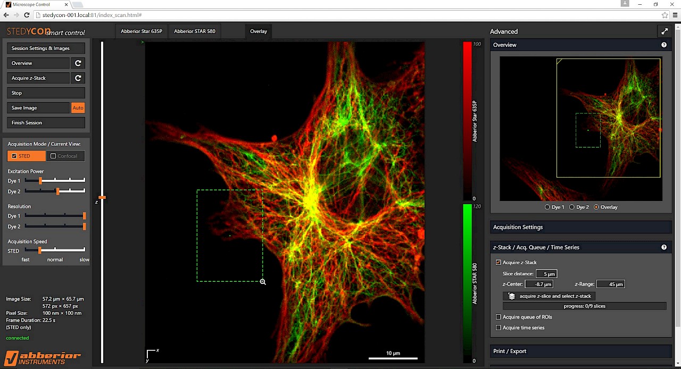Click Finish Session button
The width and height of the screenshot is (681, 369).
point(46,123)
